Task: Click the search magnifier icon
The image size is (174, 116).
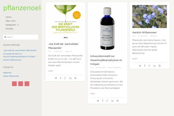Action: 5,37
